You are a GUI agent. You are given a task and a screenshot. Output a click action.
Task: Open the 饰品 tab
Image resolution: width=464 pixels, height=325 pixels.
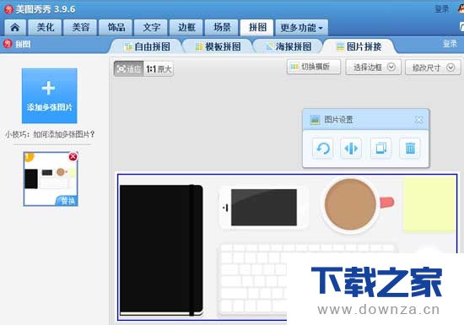116,28
